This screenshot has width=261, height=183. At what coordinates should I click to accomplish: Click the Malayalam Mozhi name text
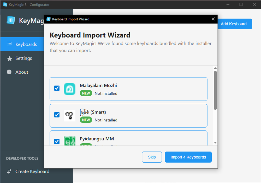[98, 85]
